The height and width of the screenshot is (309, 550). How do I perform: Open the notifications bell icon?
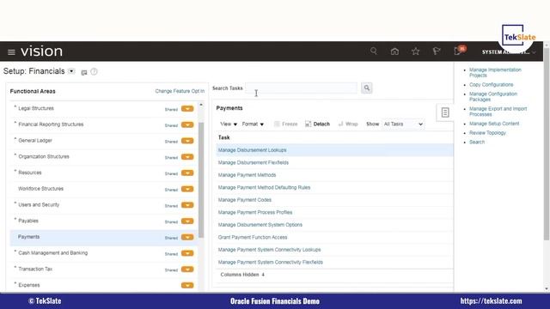[x=458, y=51]
